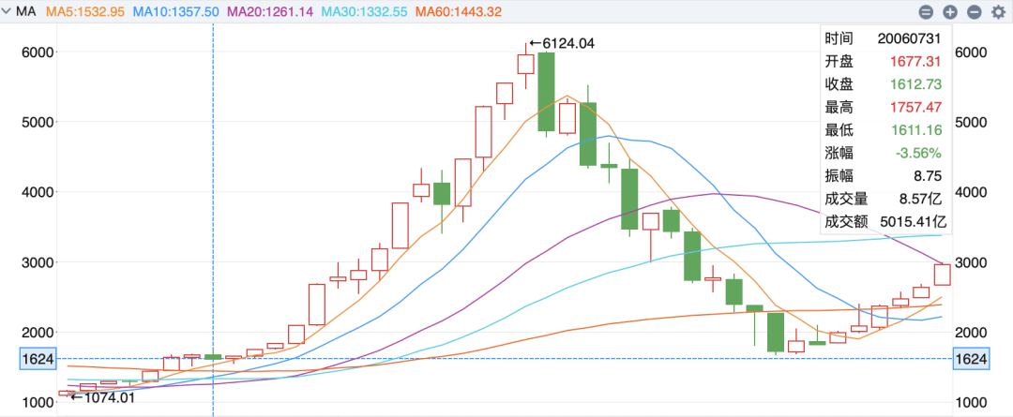The width and height of the screenshot is (1013, 417).
Task: Click the 6124.04 high price label
Action: (562, 43)
